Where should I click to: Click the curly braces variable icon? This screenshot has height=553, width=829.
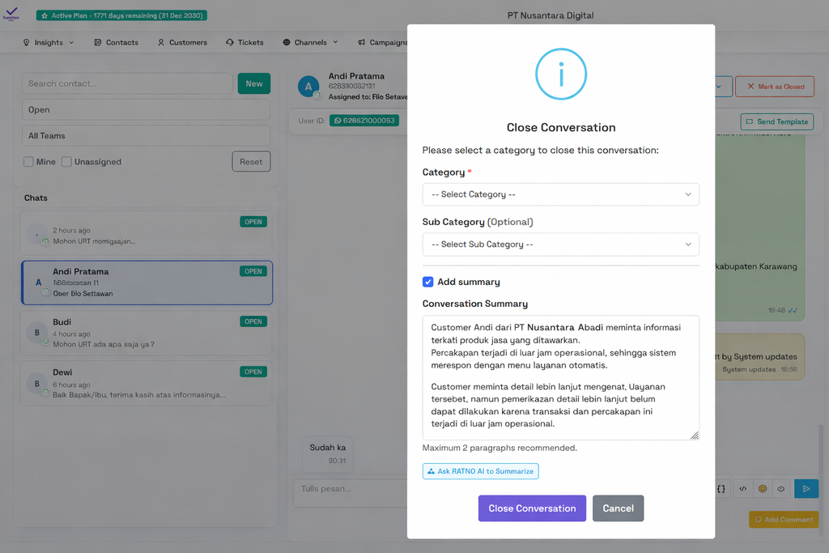tap(721, 488)
